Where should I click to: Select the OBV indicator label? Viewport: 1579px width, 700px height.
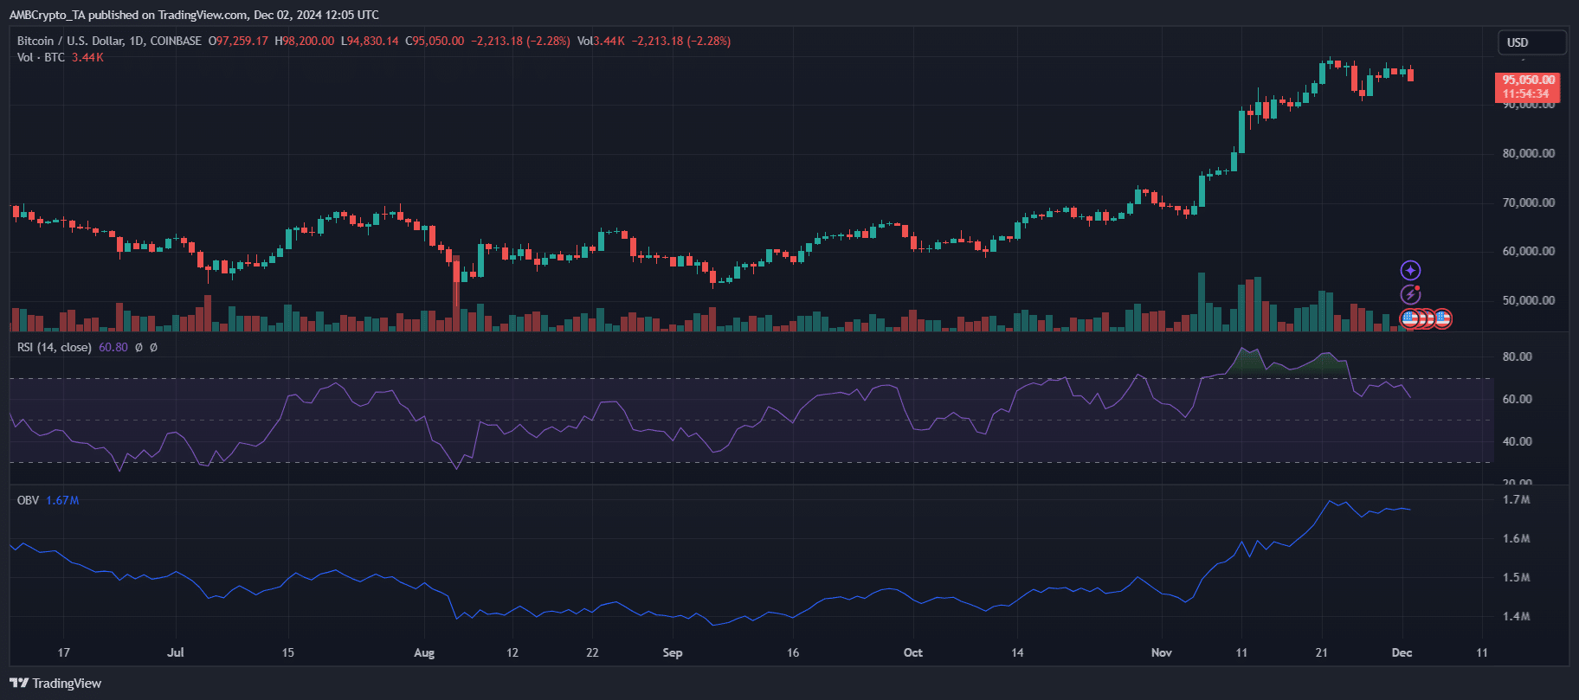click(x=28, y=500)
